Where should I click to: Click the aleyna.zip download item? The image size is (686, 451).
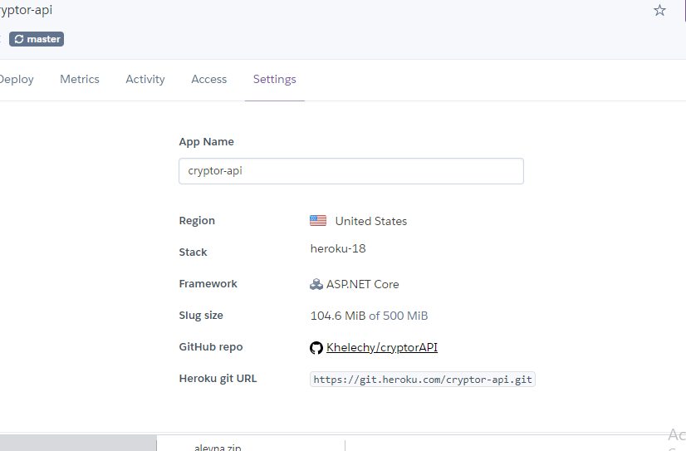point(218,447)
